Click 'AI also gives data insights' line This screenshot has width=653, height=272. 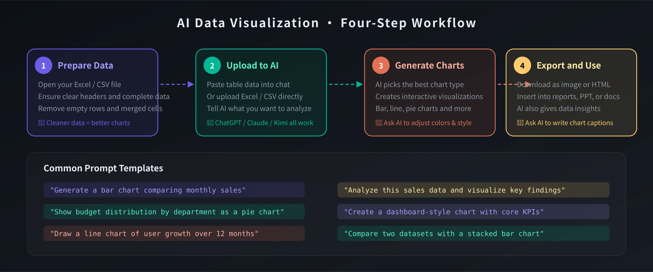(x=559, y=109)
